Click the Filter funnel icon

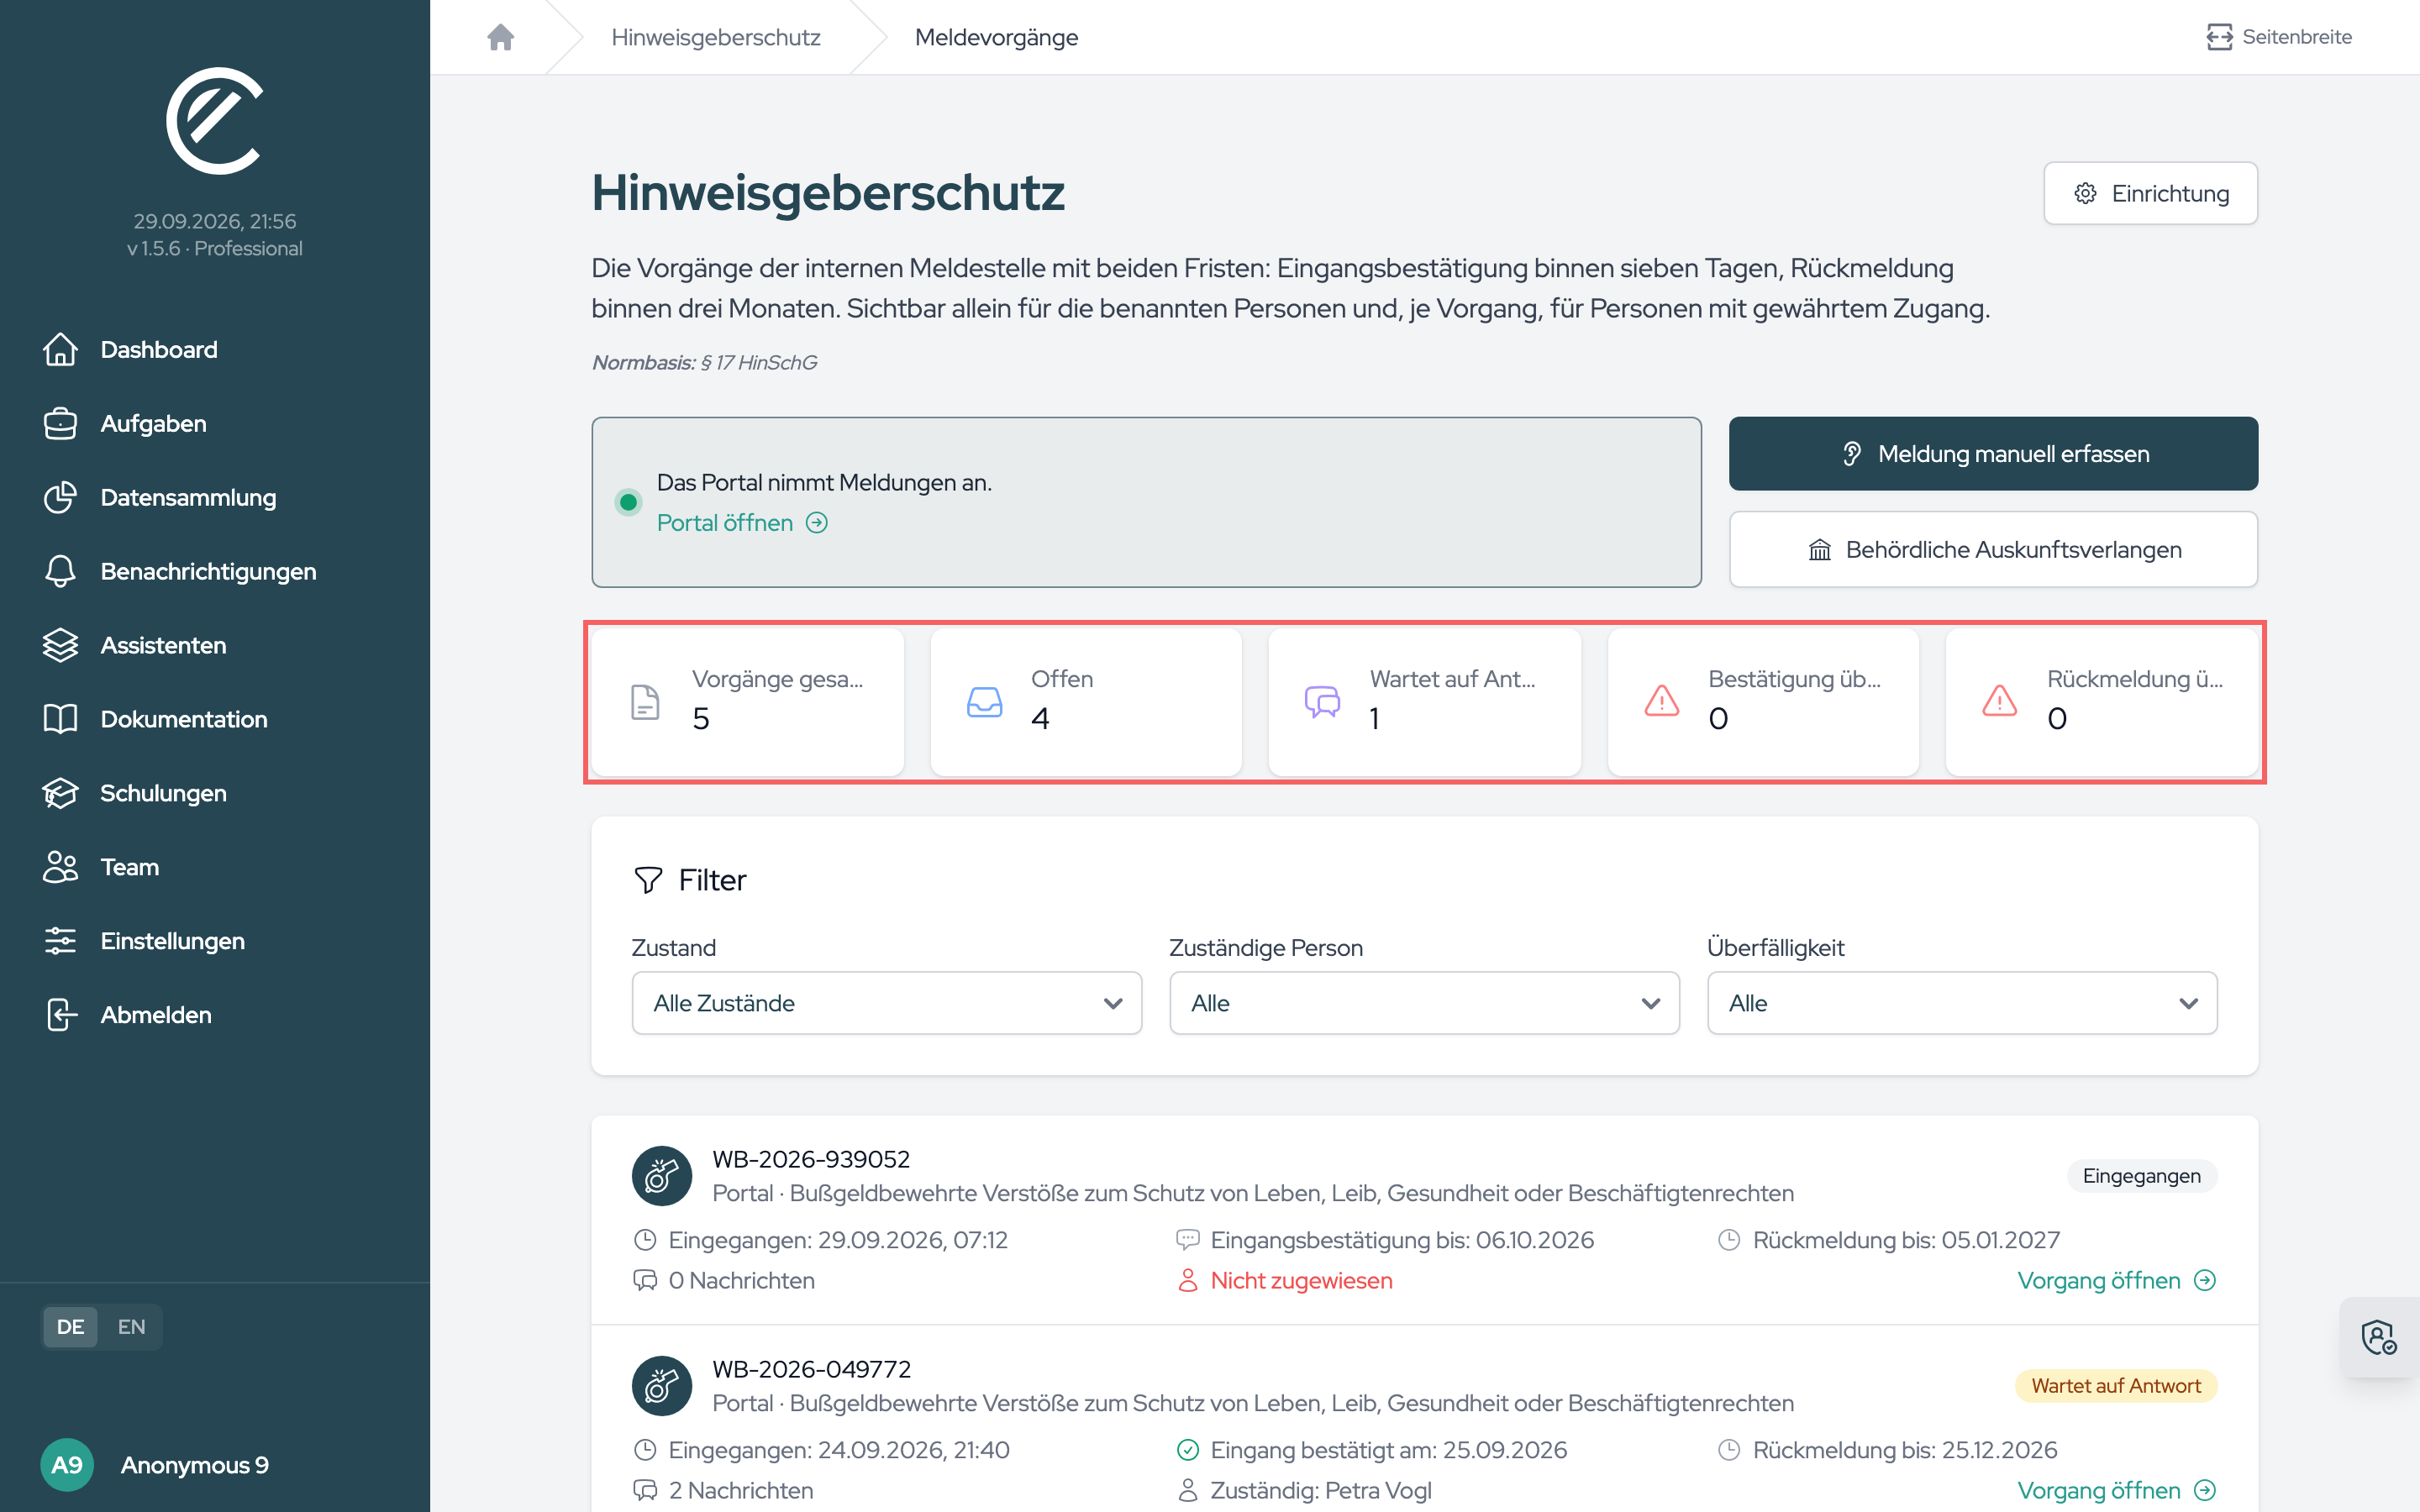648,880
